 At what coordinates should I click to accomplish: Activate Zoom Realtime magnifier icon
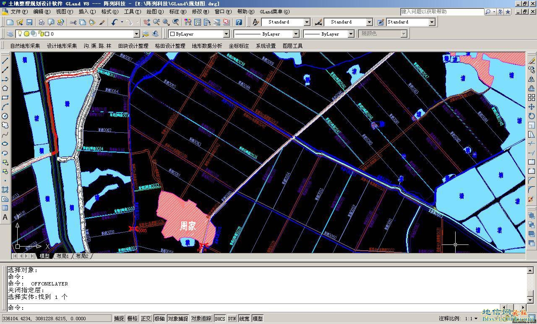coord(156,22)
